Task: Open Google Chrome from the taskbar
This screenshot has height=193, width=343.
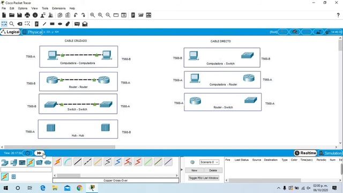Action: [x=80, y=188]
